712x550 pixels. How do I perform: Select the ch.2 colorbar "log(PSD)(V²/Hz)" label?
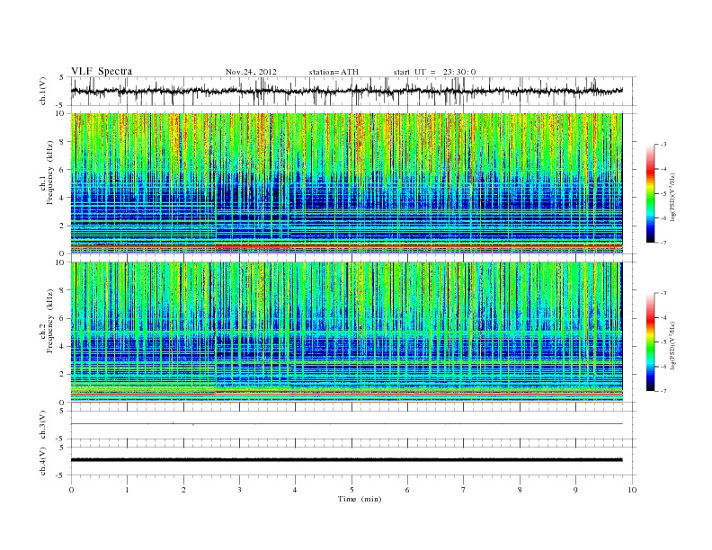673,345
